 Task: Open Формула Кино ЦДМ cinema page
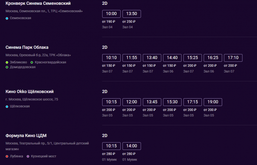pyautogui.click(x=25, y=136)
